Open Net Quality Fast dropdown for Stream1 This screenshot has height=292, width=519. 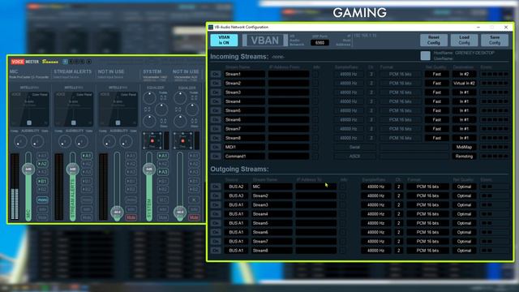437,74
